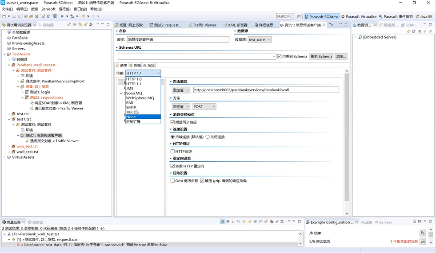The image size is (436, 253).
Task: Click the green Run test play icon
Action: pyautogui.click(x=62, y=16)
